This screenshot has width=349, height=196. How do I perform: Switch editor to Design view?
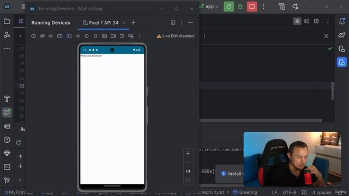[x=316, y=21]
